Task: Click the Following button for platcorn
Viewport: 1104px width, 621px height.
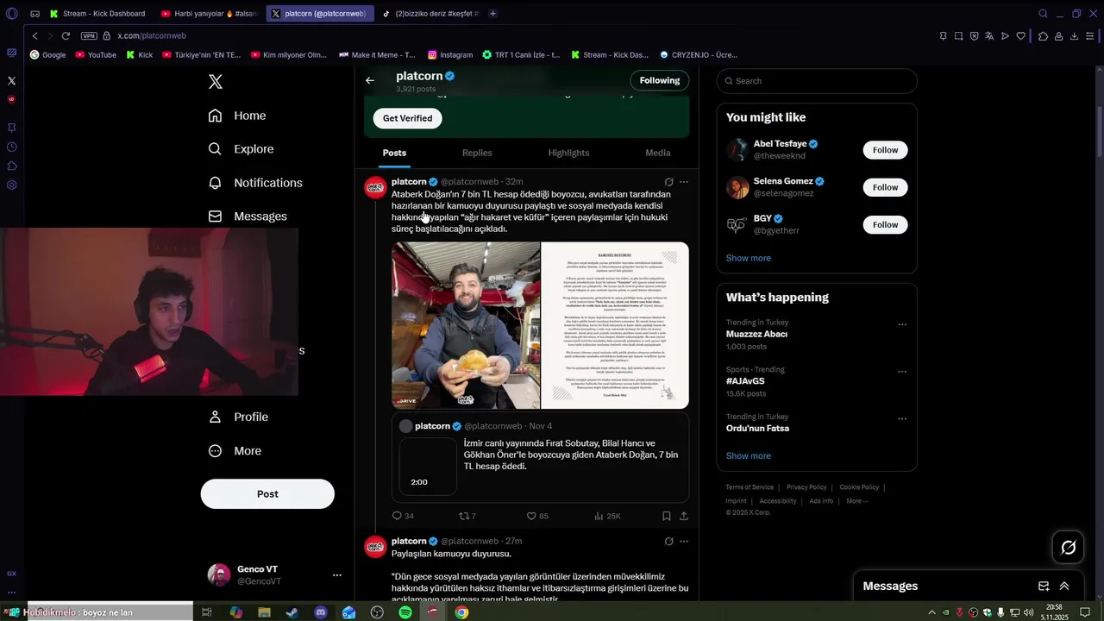Action: 660,80
